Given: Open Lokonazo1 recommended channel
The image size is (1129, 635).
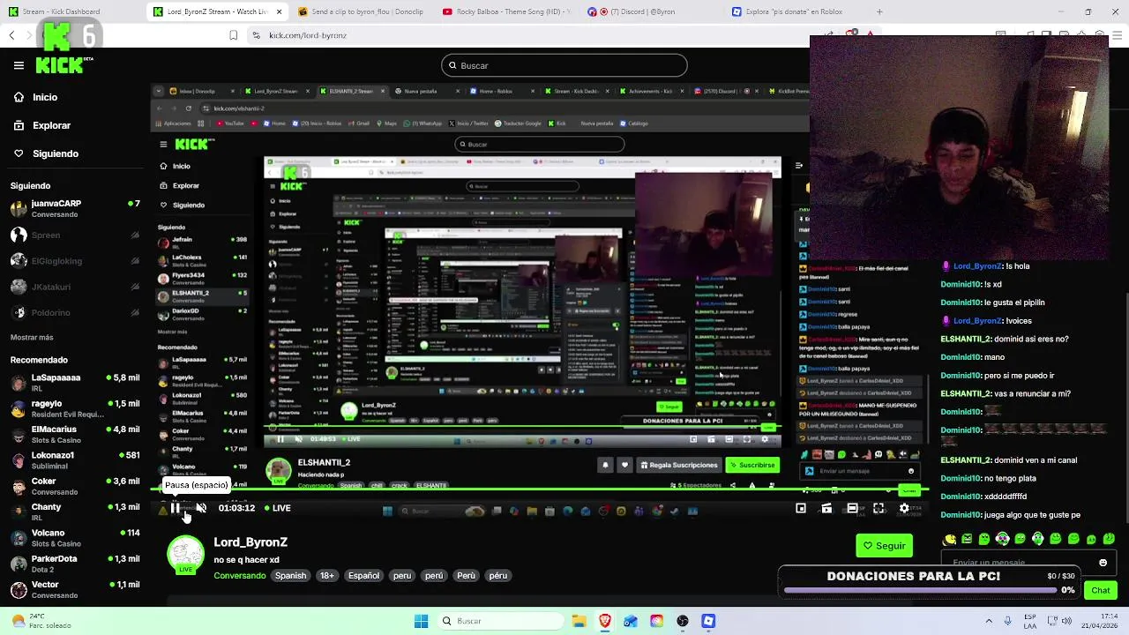Looking at the screenshot, I should coord(75,459).
